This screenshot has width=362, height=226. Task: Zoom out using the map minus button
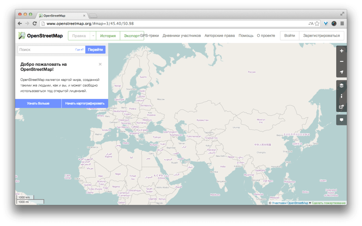[341, 61]
